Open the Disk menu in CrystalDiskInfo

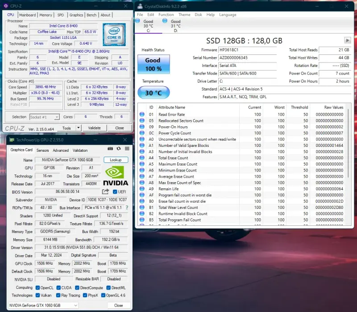click(198, 15)
